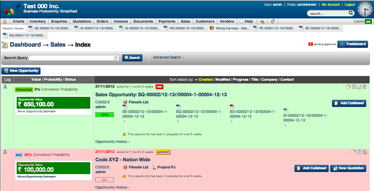Screen dimensions: 374x191
Task: Click the price tag icon in menu bar
Action: click(272, 21)
